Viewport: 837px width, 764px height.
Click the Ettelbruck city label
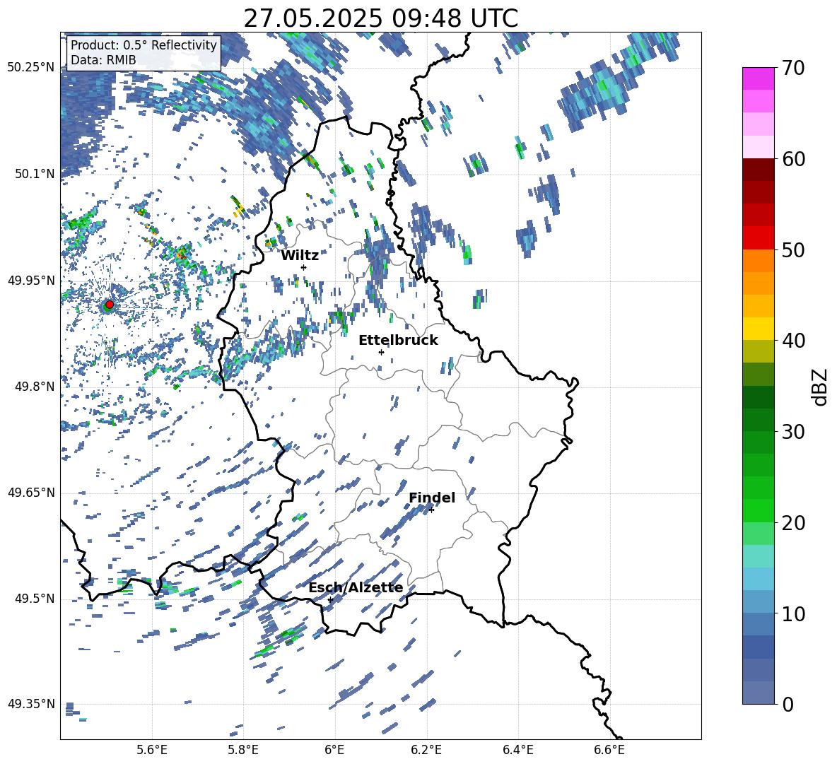pos(398,341)
